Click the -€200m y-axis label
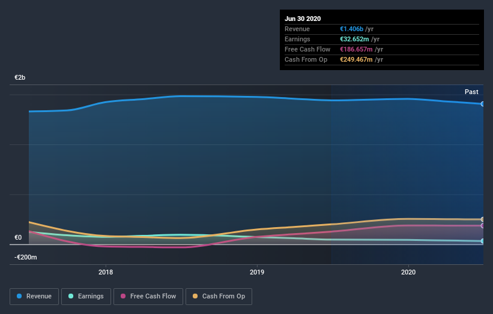The image size is (493, 314). pos(25,257)
